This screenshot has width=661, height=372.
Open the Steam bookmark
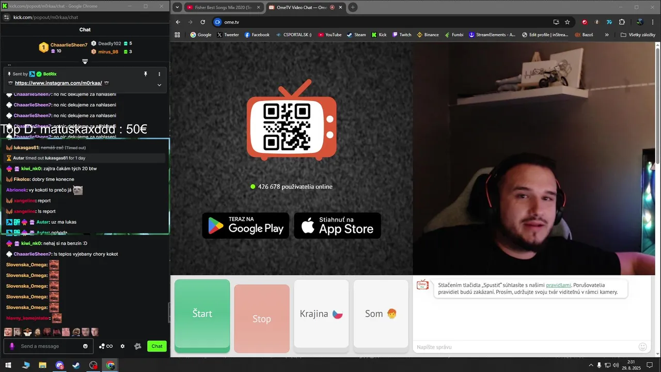(356, 35)
